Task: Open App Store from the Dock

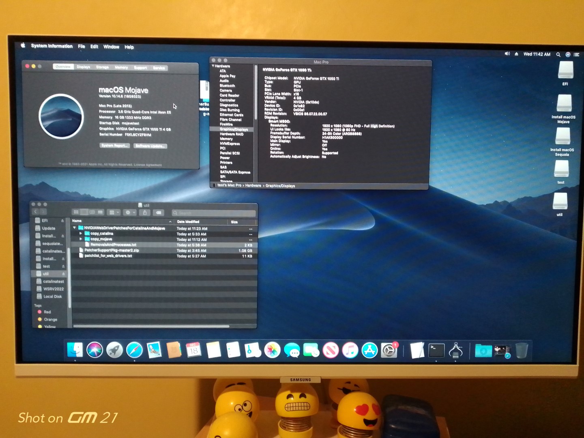Action: pos(369,350)
